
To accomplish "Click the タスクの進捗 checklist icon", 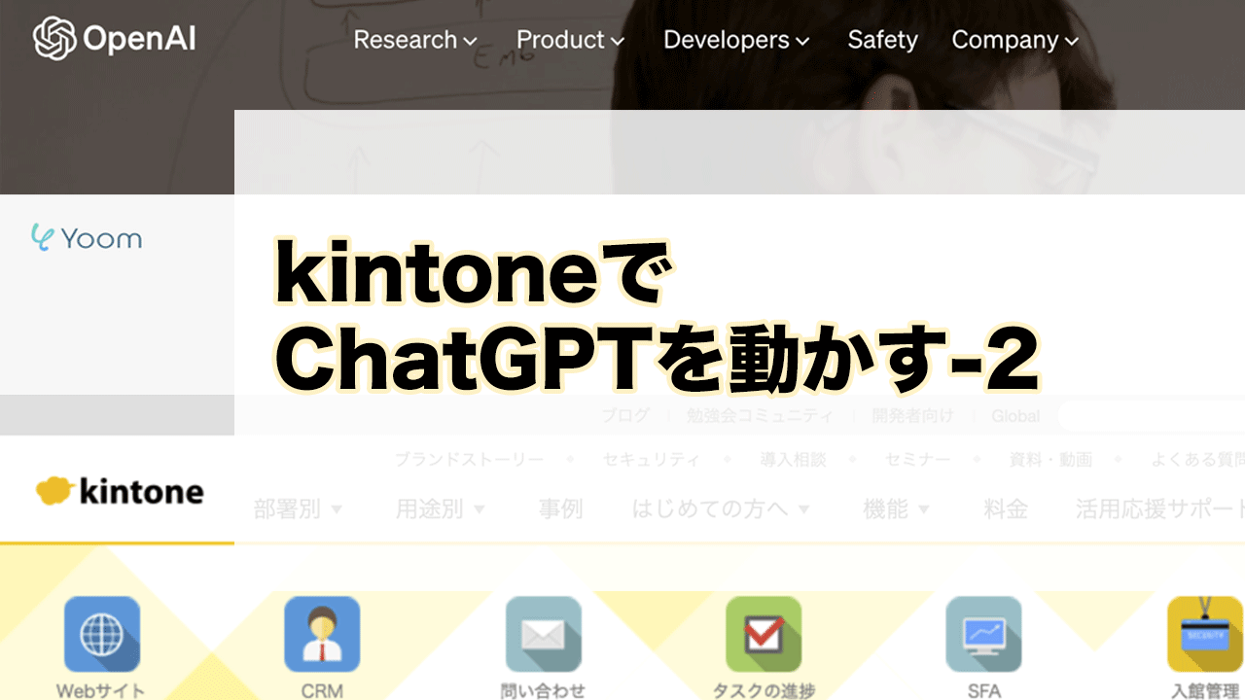I will [x=764, y=633].
